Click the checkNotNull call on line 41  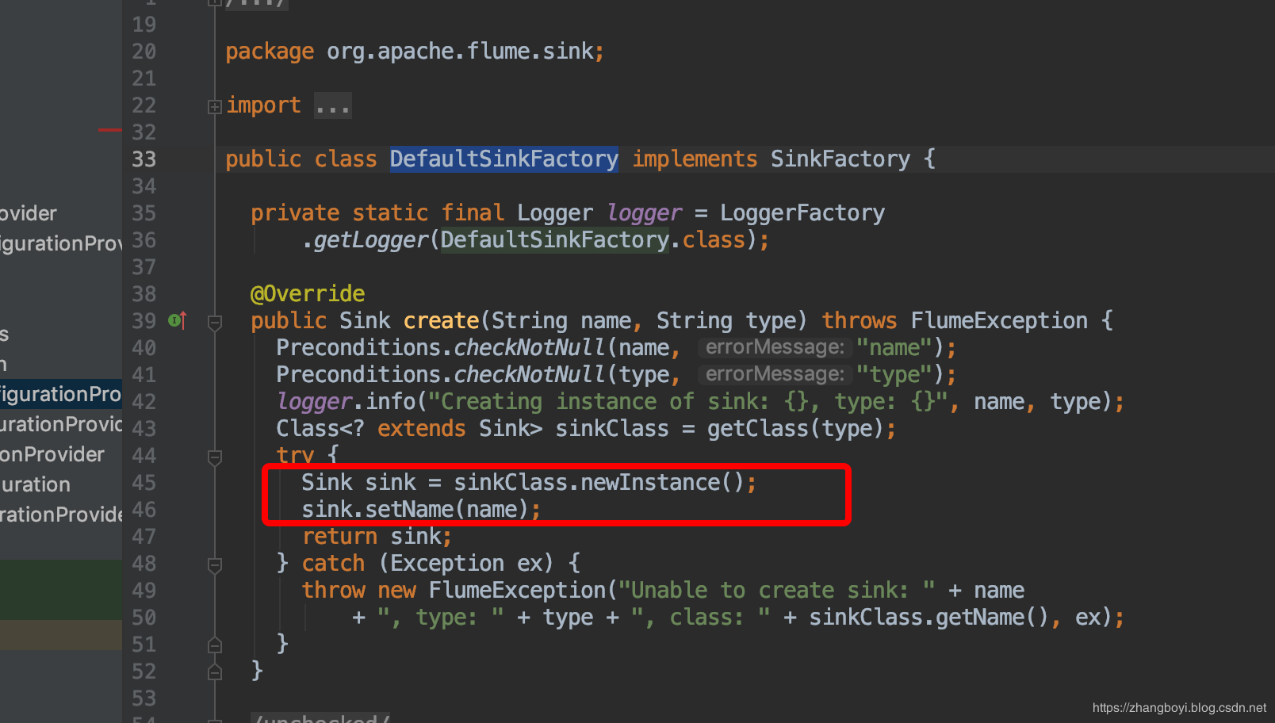click(530, 374)
